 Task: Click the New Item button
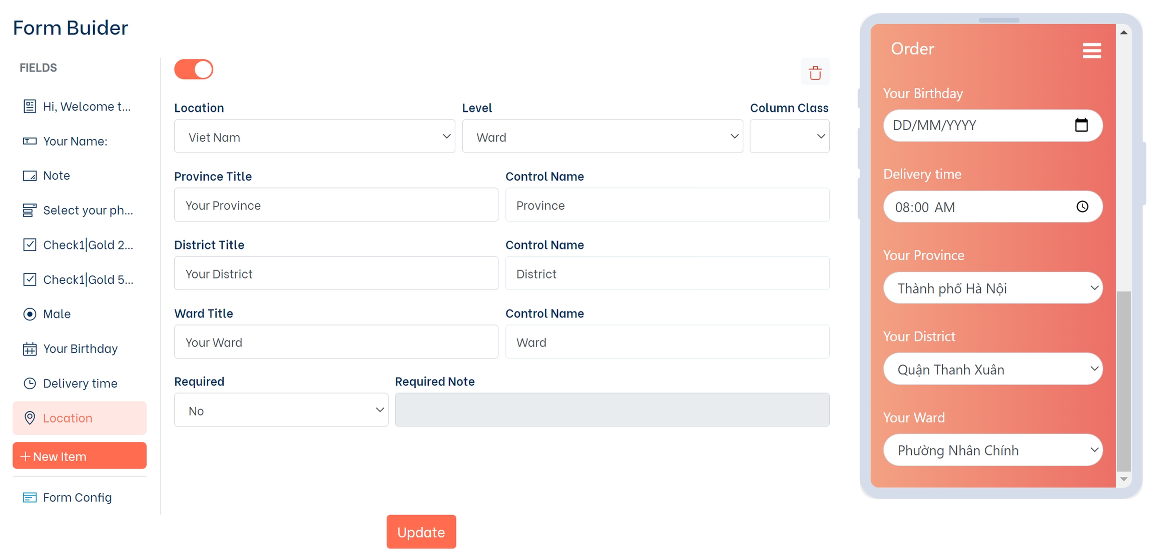coord(80,456)
